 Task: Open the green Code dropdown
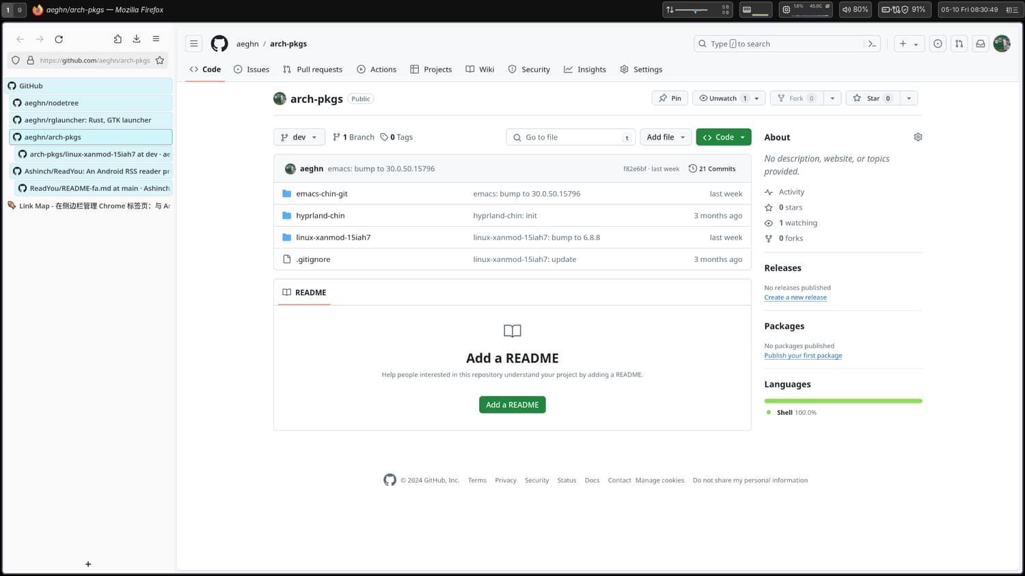click(723, 137)
